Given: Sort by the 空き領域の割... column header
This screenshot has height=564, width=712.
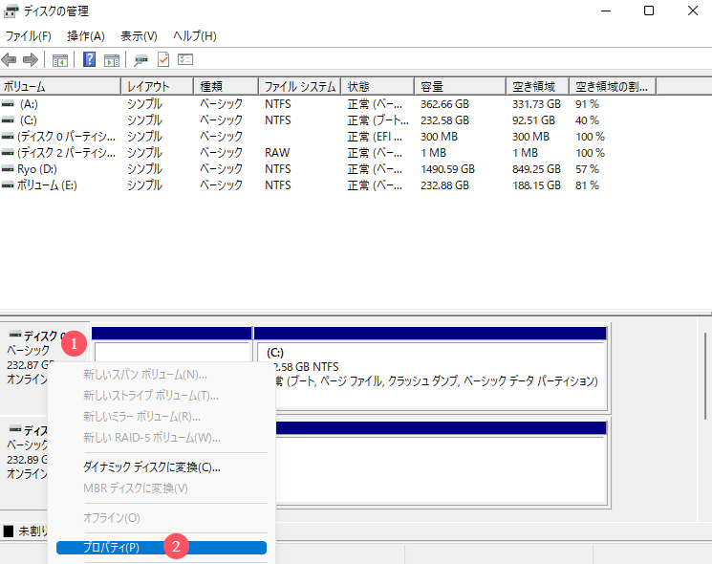Looking at the screenshot, I should tap(613, 86).
